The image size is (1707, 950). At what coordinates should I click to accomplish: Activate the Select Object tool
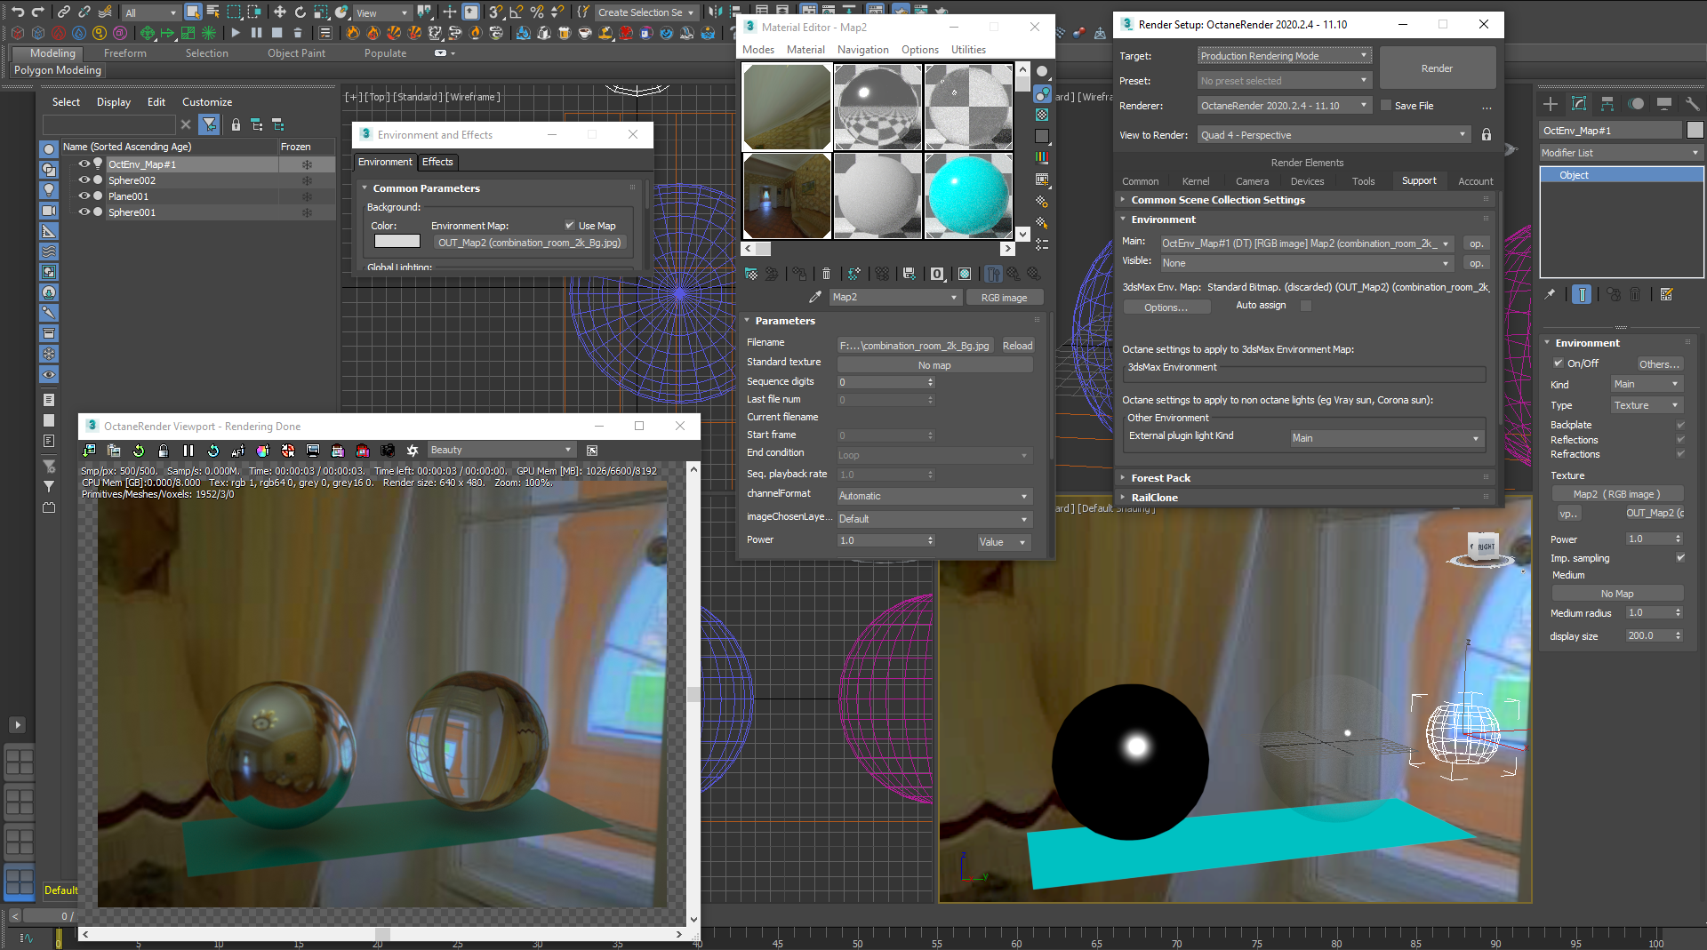193,12
